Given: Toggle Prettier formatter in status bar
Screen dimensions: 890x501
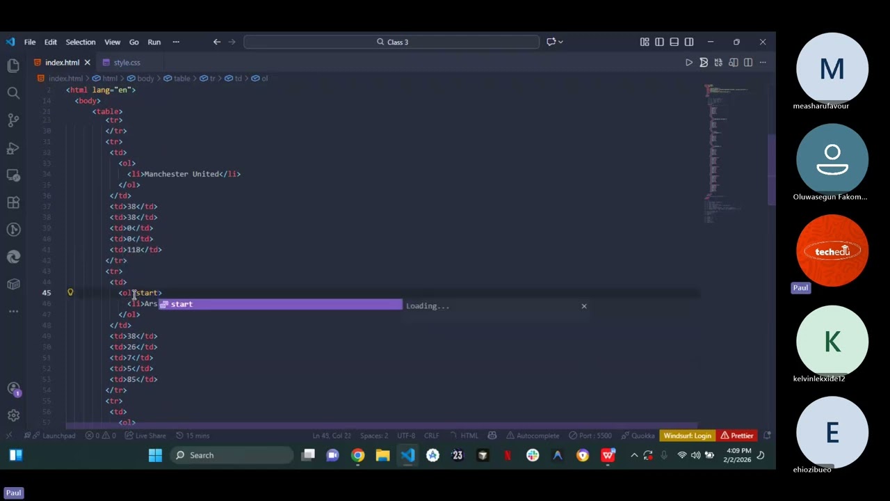Looking at the screenshot, I should [x=737, y=436].
